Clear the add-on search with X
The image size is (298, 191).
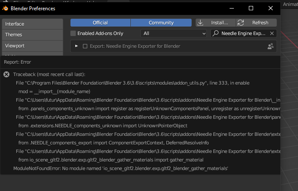pyautogui.click(x=272, y=33)
